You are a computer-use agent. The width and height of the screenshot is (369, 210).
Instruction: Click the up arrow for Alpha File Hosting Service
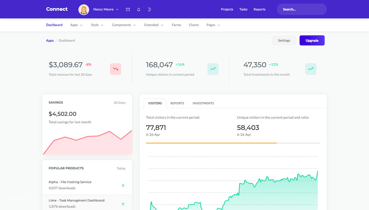pyautogui.click(x=123, y=186)
